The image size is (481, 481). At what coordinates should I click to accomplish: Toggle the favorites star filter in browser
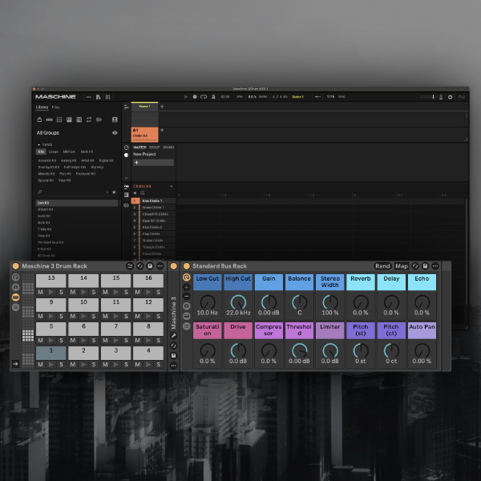tap(114, 192)
